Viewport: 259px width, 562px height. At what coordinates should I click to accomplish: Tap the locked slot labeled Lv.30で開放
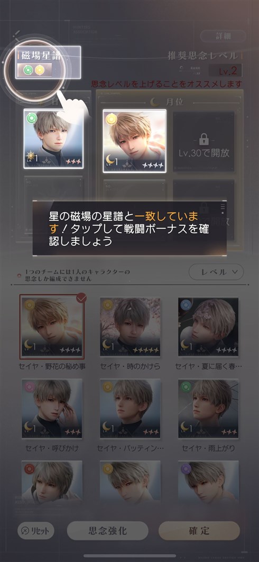tap(203, 142)
